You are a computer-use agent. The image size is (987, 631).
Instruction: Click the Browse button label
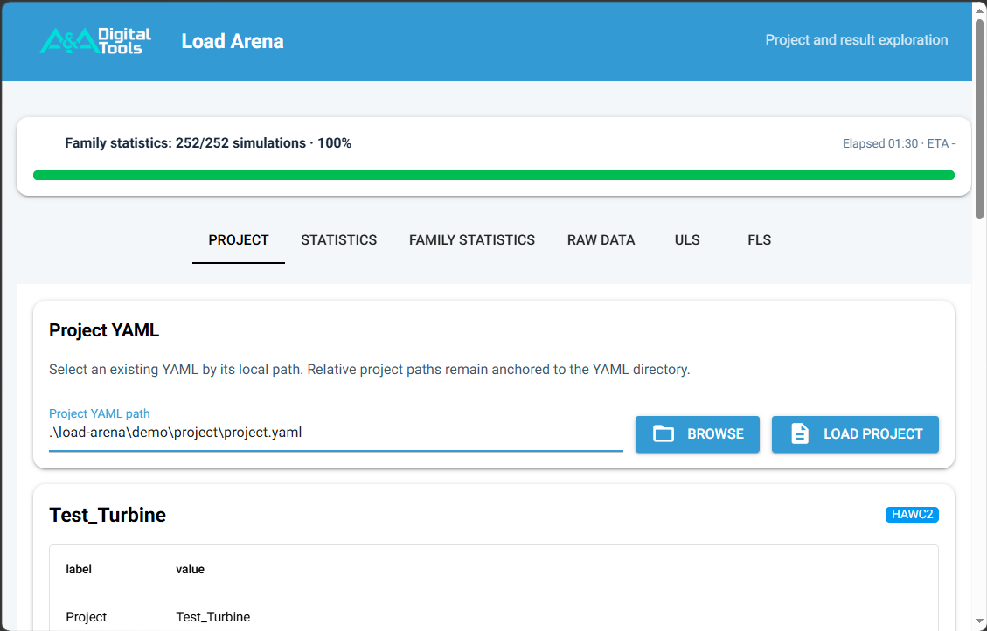pos(716,434)
